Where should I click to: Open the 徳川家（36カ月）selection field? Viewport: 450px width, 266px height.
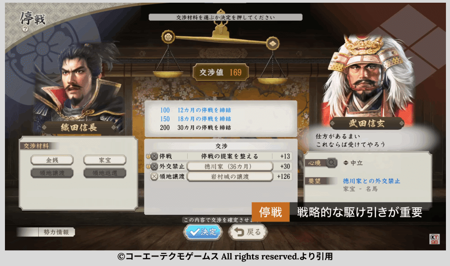230,166
